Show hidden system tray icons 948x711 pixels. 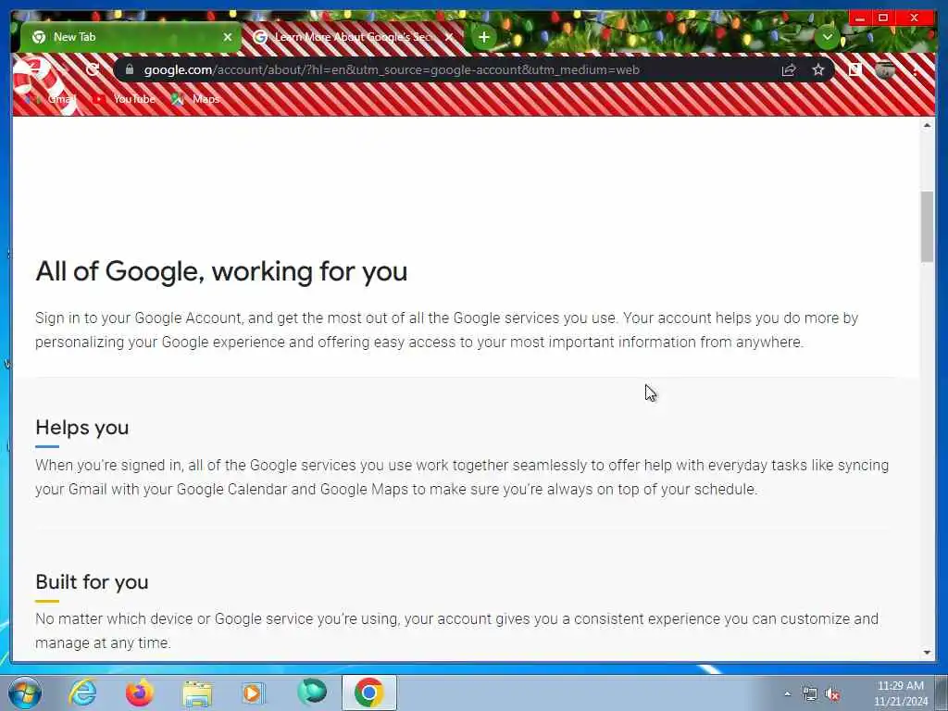tap(787, 694)
